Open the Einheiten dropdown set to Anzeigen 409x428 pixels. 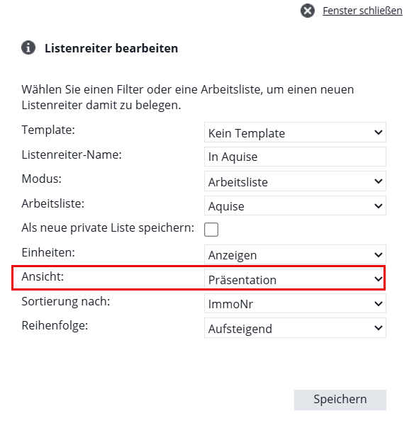(x=295, y=254)
